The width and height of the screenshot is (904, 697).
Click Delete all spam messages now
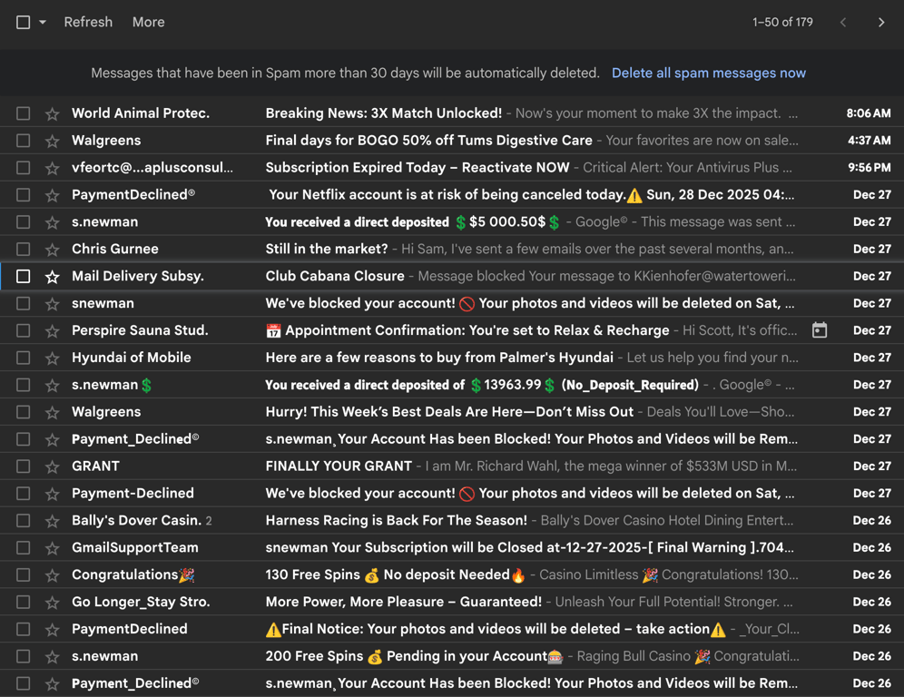click(x=709, y=74)
